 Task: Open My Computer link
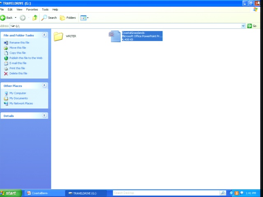(x=18, y=93)
